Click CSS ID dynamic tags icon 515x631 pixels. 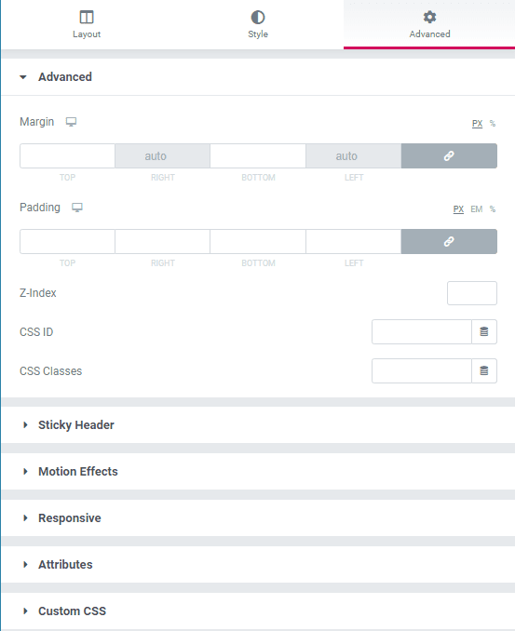point(484,331)
